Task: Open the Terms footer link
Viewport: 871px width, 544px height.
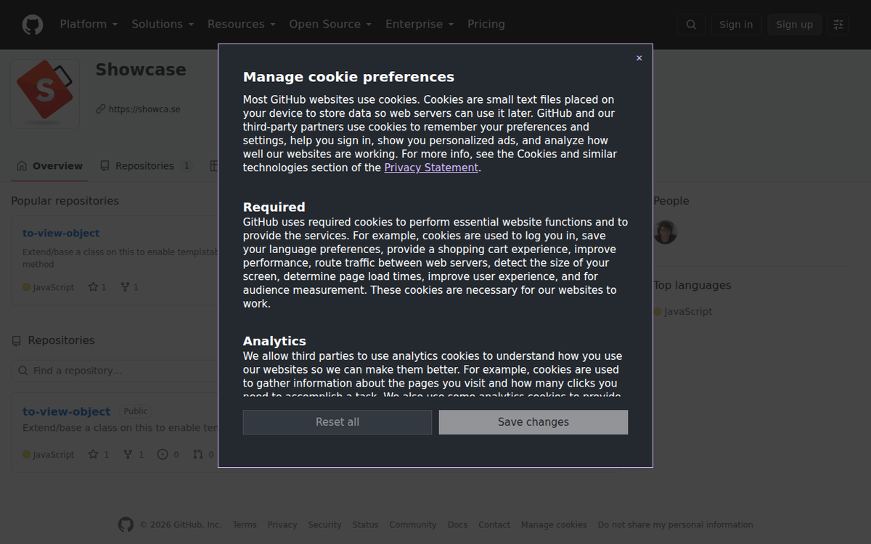Action: tap(245, 525)
